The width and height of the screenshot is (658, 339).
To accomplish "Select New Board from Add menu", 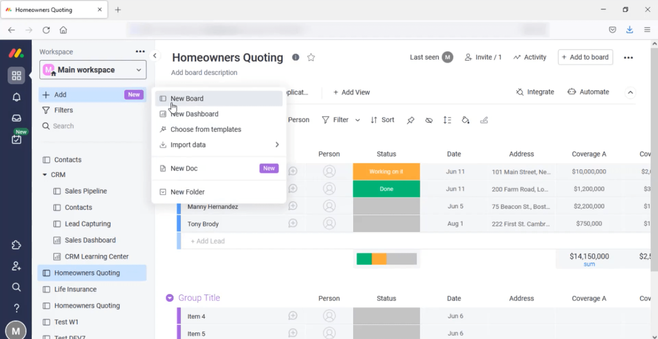I will (219, 99).
